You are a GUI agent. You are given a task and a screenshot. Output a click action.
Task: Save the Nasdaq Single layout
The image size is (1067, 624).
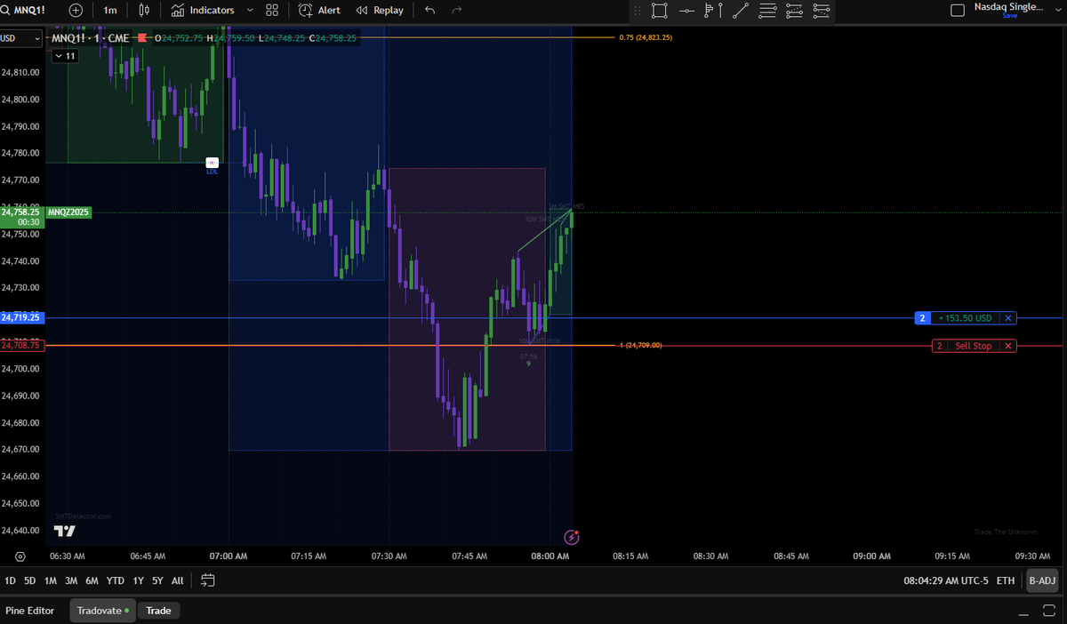(1009, 15)
